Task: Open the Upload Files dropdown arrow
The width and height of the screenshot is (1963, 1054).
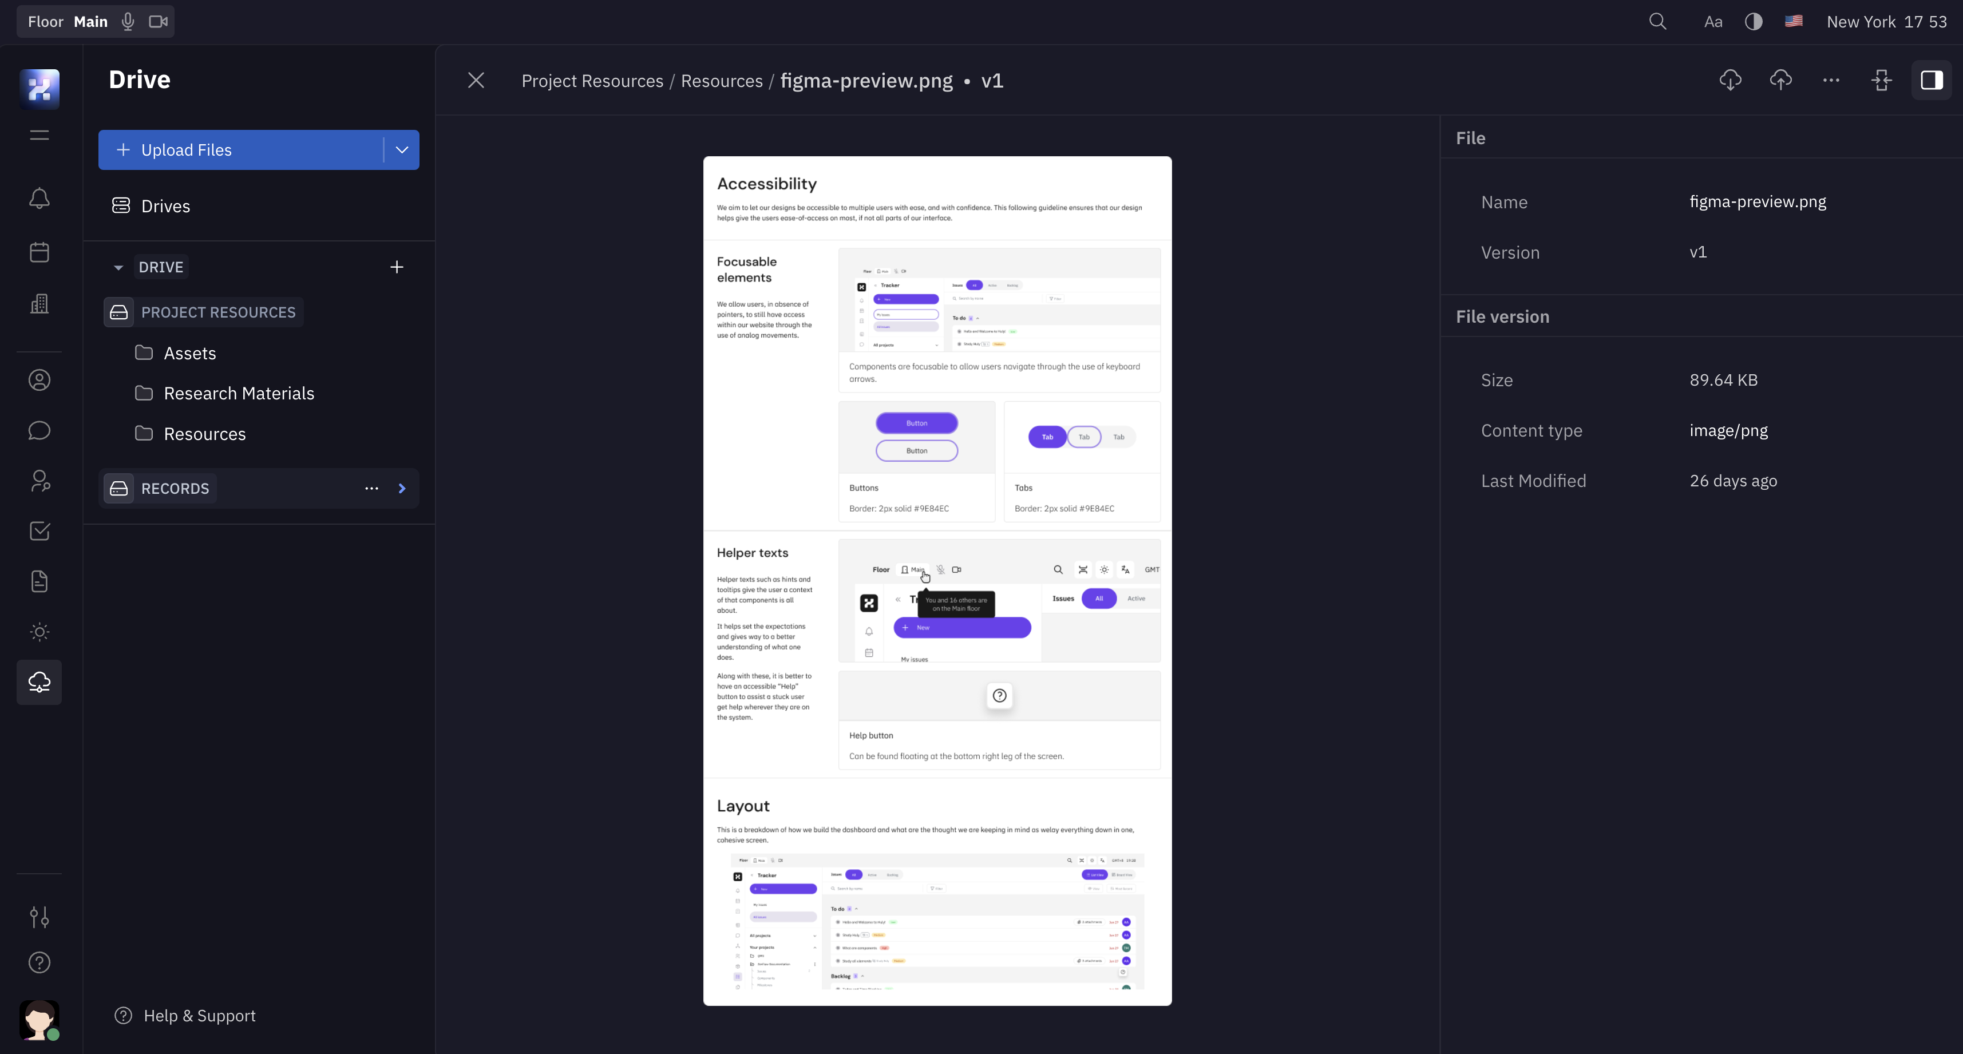Action: coord(402,150)
